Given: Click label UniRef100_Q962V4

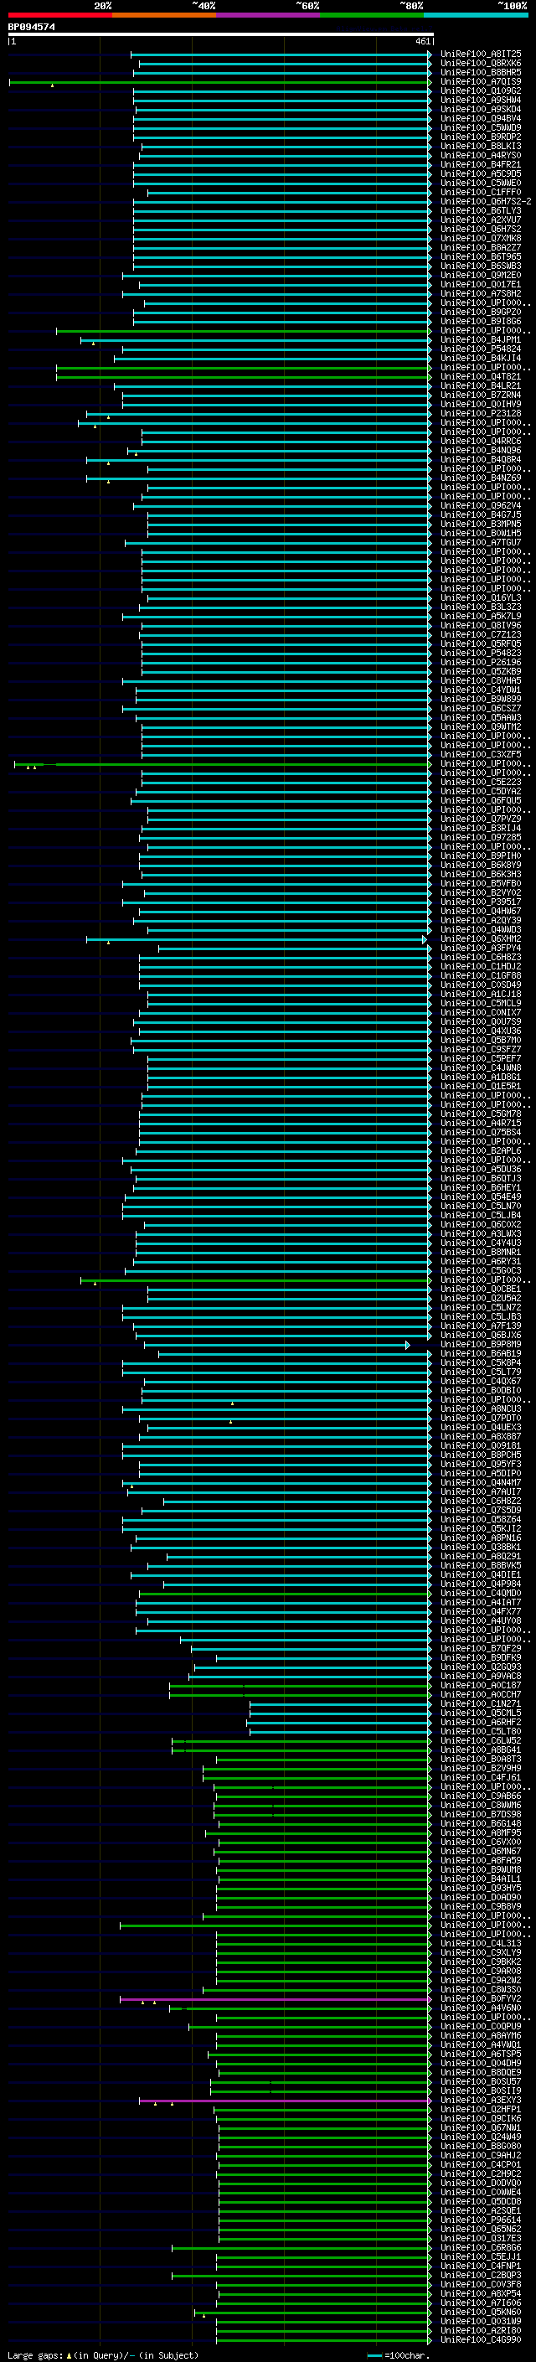Looking at the screenshot, I should (480, 505).
